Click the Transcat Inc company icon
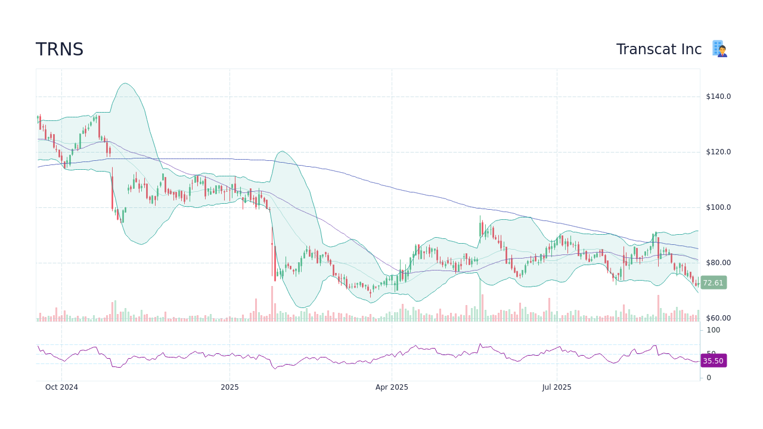The height and width of the screenshot is (429, 763). click(x=719, y=48)
